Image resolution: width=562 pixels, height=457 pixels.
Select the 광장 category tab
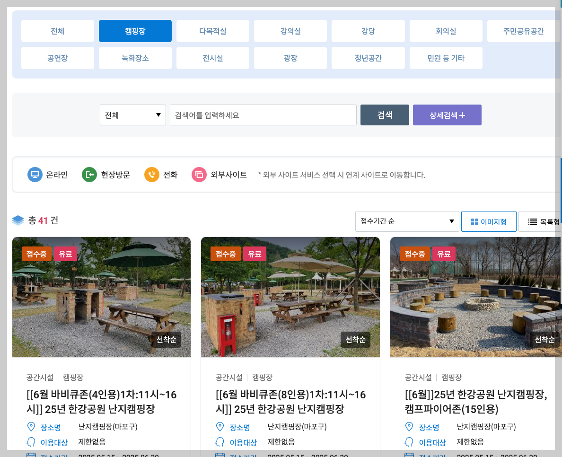[290, 58]
